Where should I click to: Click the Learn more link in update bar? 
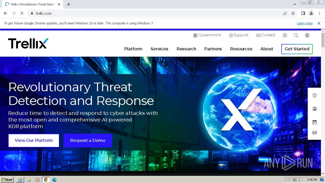point(305,23)
